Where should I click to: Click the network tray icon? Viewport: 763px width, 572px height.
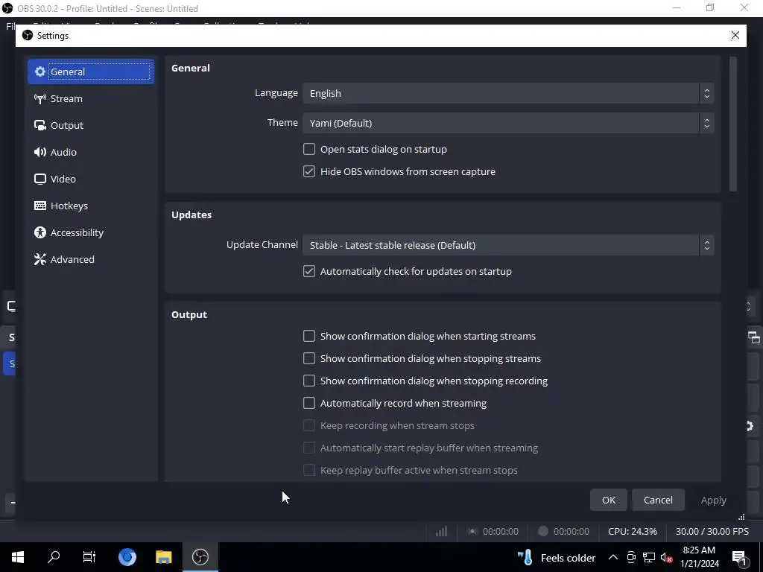click(x=649, y=557)
